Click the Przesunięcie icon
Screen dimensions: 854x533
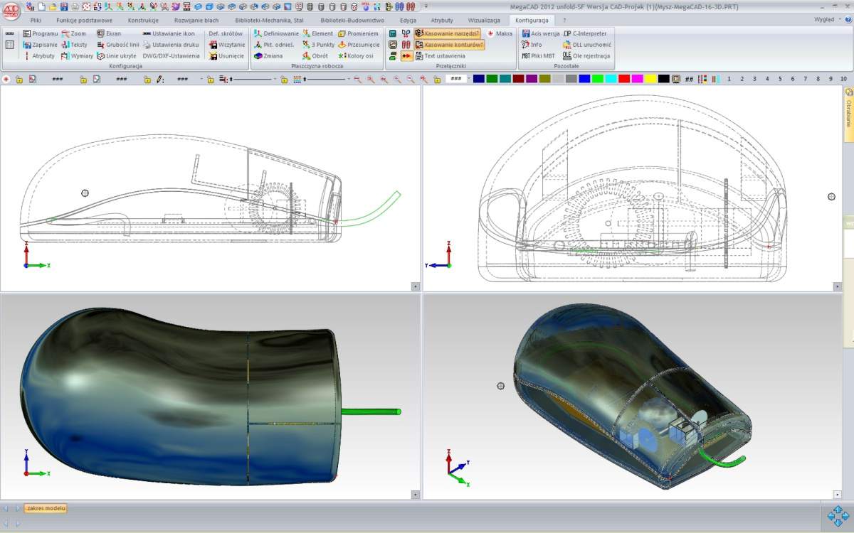(x=359, y=44)
